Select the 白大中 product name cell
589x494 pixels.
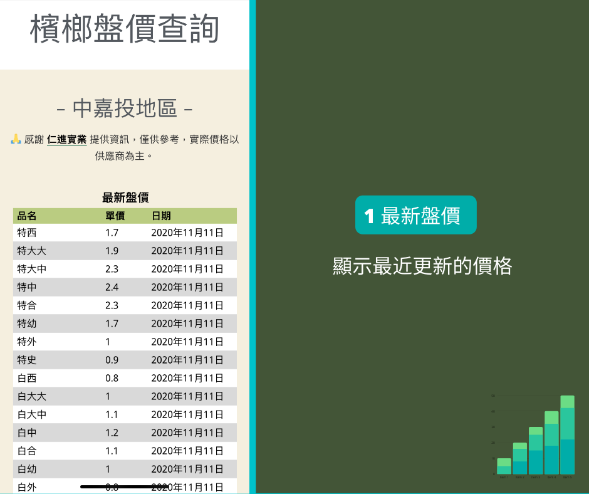tap(31, 414)
